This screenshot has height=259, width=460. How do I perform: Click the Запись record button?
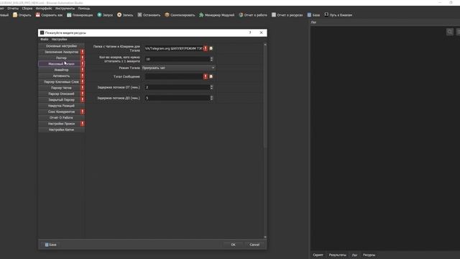(125, 15)
